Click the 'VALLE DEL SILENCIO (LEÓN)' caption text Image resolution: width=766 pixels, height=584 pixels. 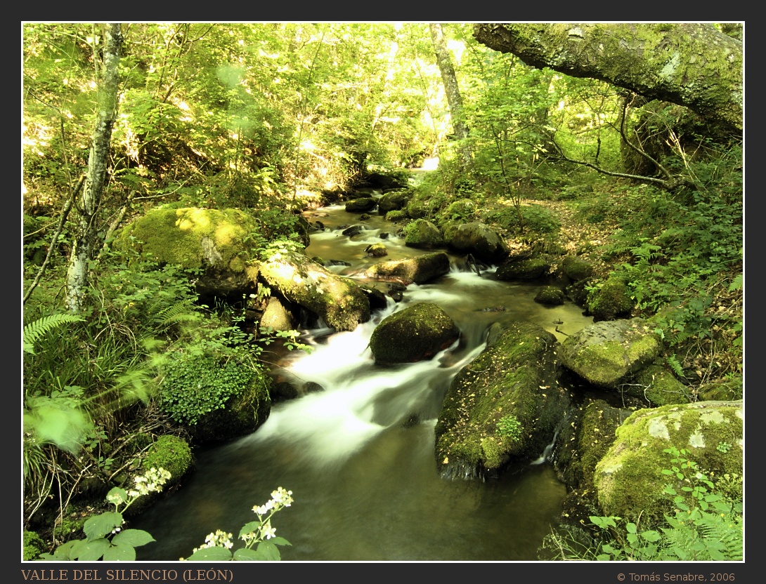[x=127, y=575]
